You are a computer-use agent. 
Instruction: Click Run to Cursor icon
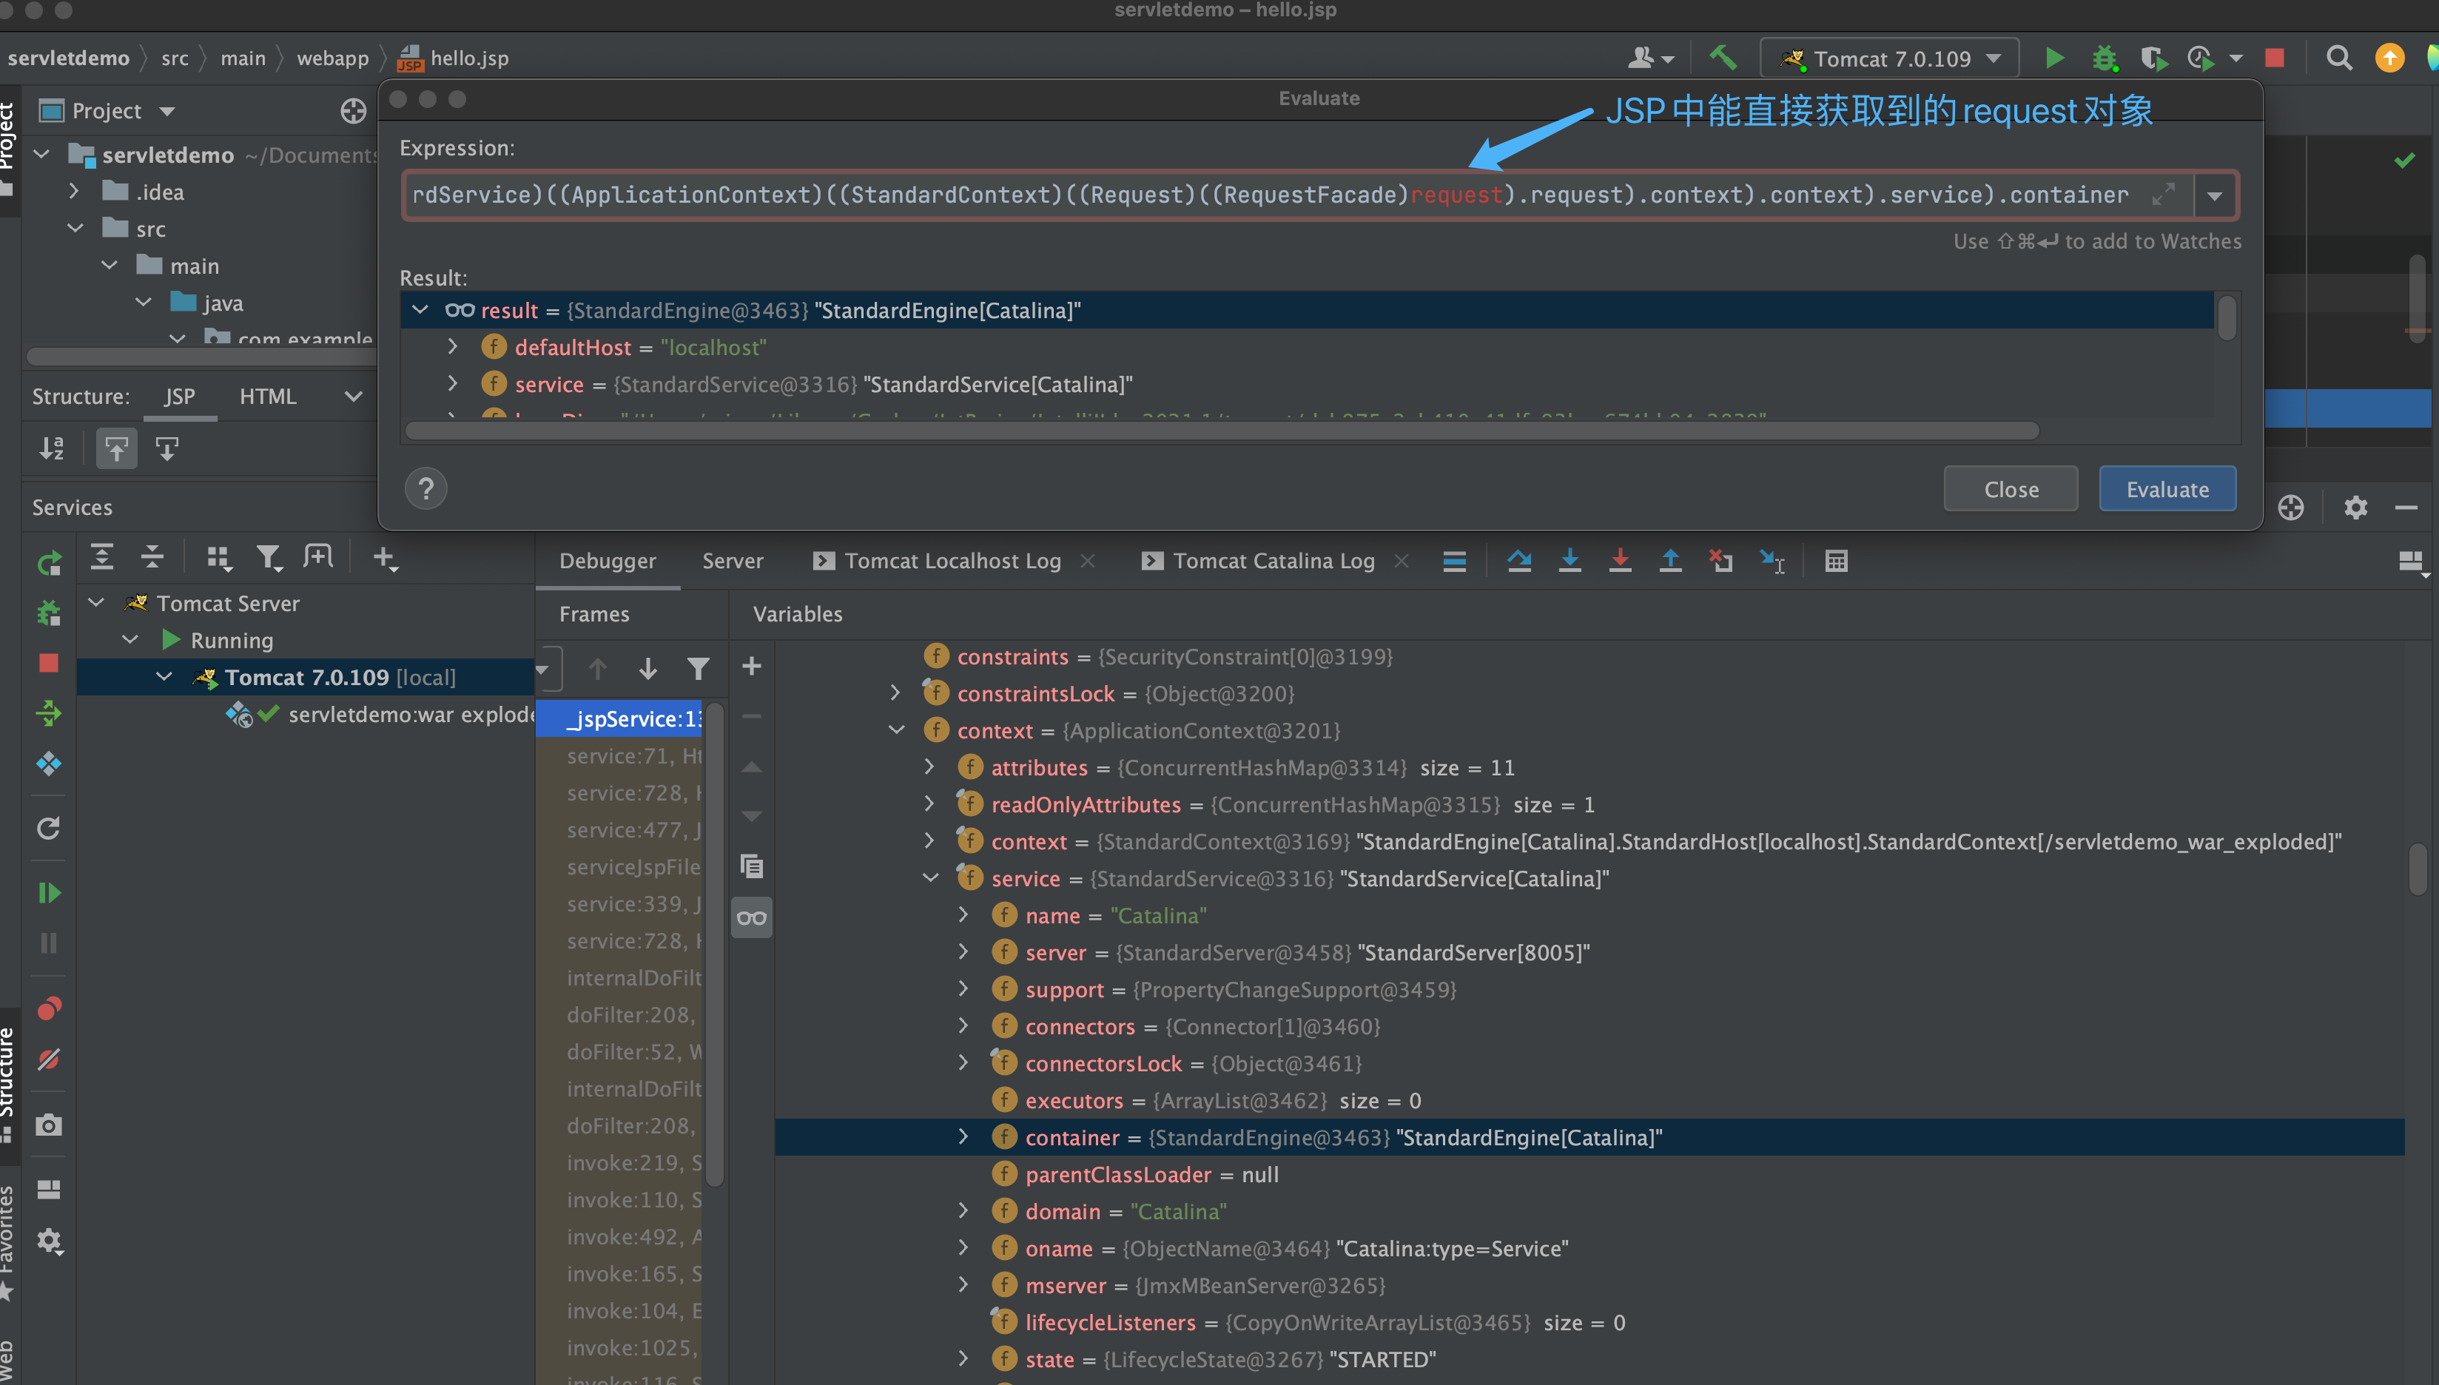pos(1772,562)
